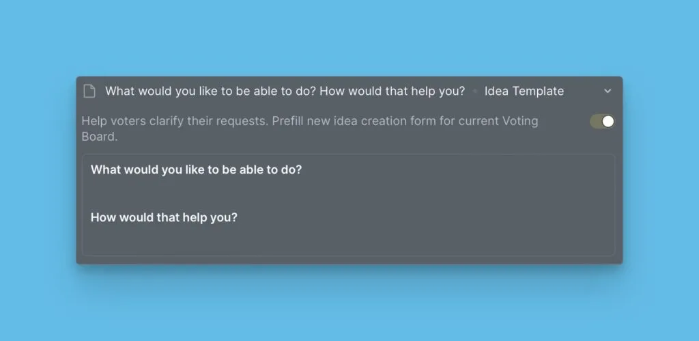This screenshot has height=341, width=699.
Task: Click the white knob of the toggle switch
Action: coord(608,122)
